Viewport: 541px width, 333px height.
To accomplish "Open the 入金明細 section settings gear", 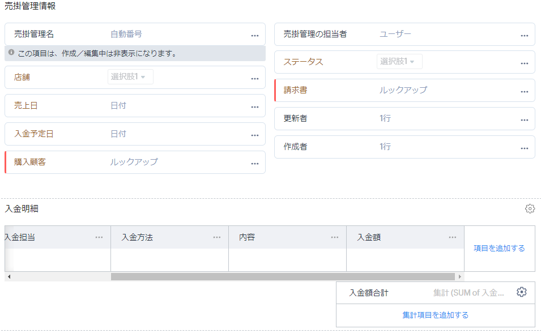I will (530, 208).
